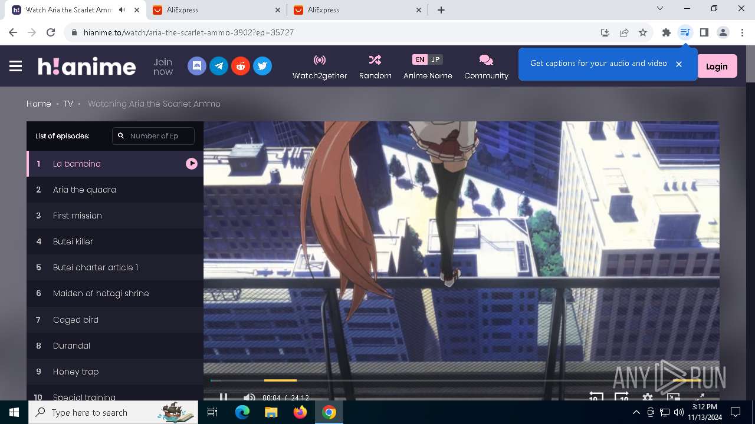Open Chrome extensions puzzle menu
755x424 pixels.
(x=667, y=32)
